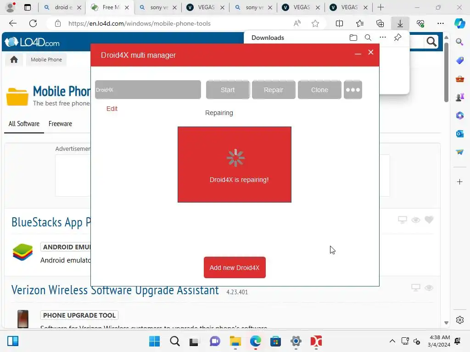Search downloads in Downloads panel
470x352 pixels.
pyautogui.click(x=368, y=38)
